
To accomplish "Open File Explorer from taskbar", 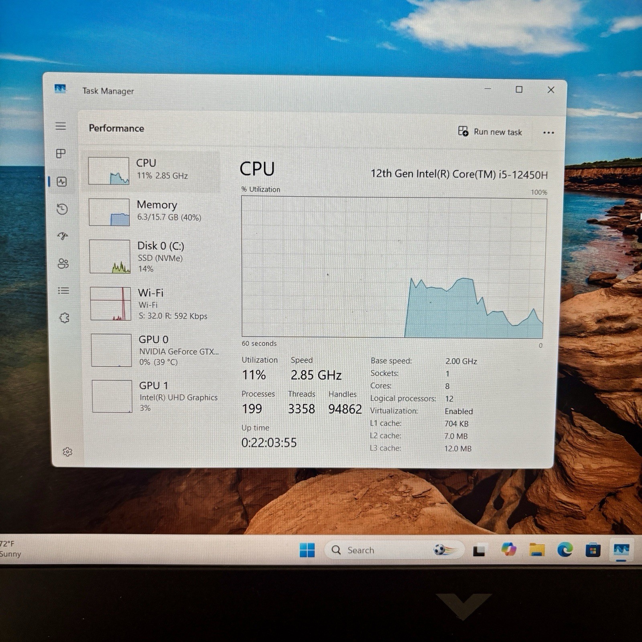I will tap(537, 550).
